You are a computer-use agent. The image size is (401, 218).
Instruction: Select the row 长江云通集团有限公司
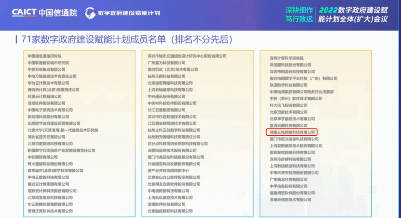[x=166, y=110]
